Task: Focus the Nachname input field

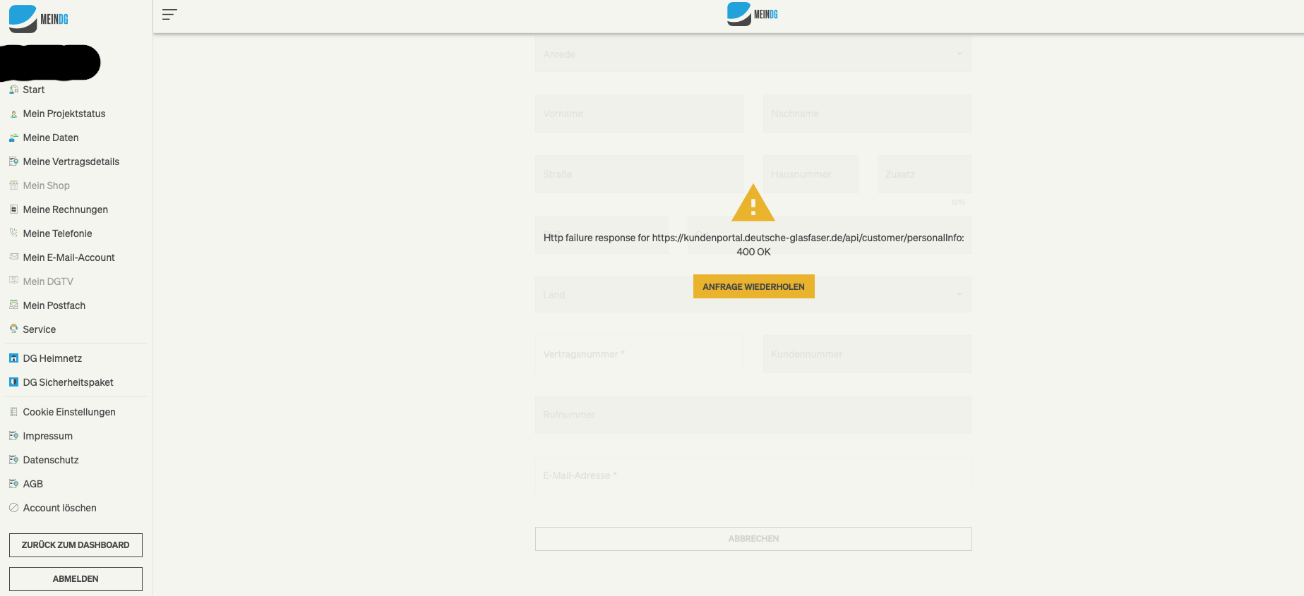Action: [868, 114]
